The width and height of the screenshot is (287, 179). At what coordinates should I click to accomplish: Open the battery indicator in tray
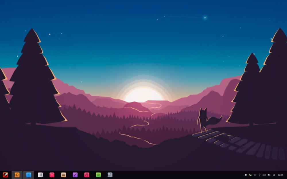point(264,175)
